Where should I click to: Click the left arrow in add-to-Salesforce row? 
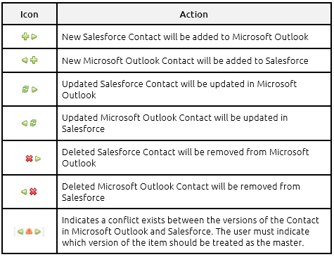[25, 60]
